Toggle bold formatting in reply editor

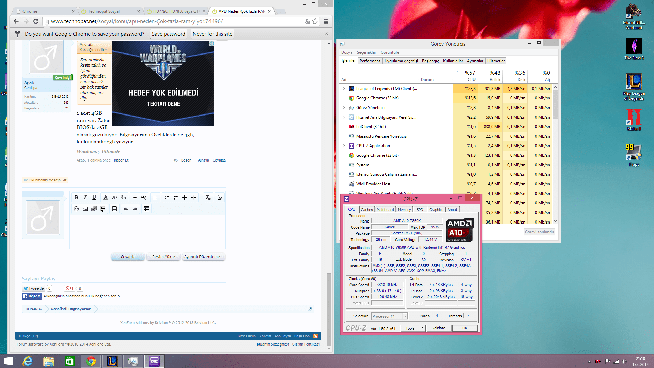[x=76, y=197]
